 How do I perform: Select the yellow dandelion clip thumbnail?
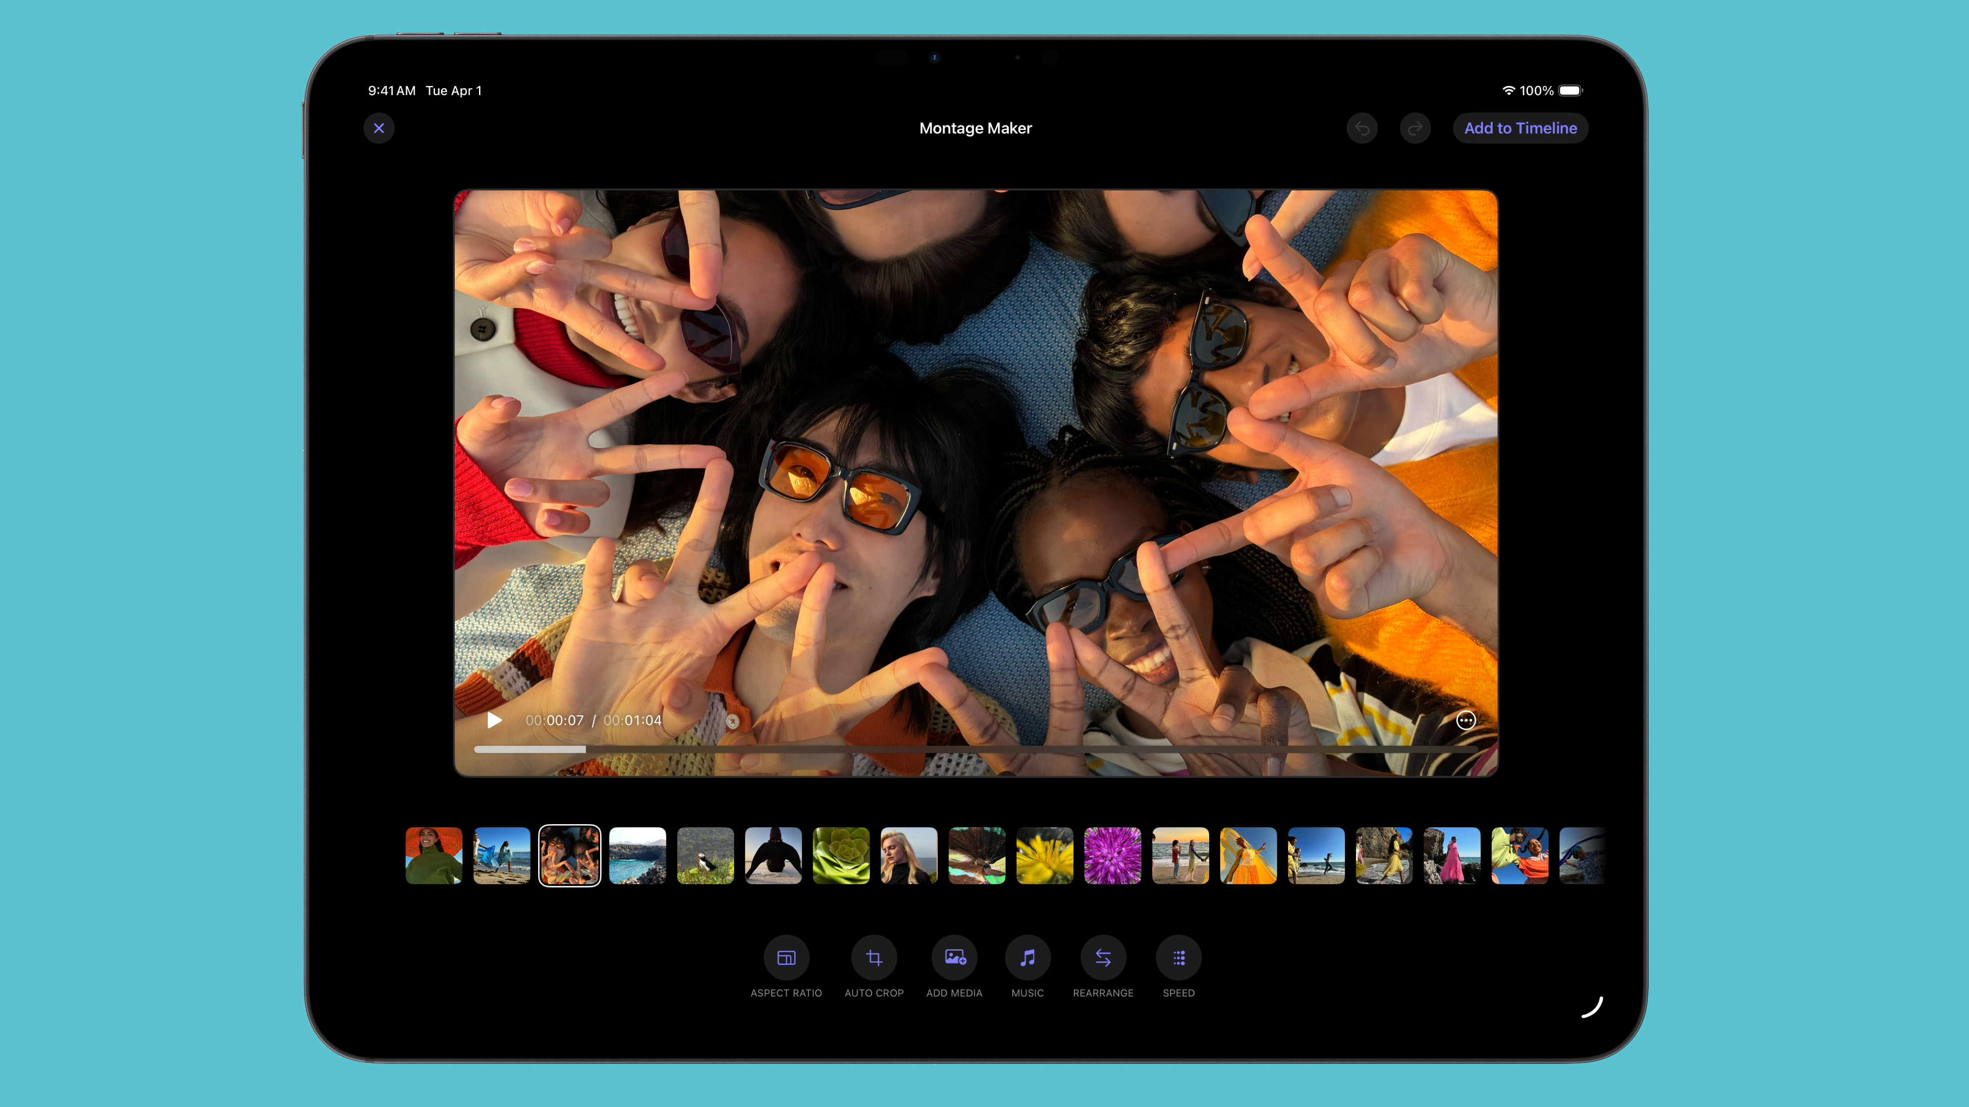click(x=1045, y=855)
